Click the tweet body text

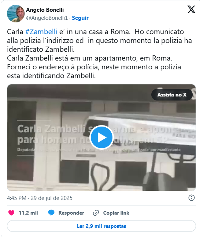pyautogui.click(x=99, y=54)
